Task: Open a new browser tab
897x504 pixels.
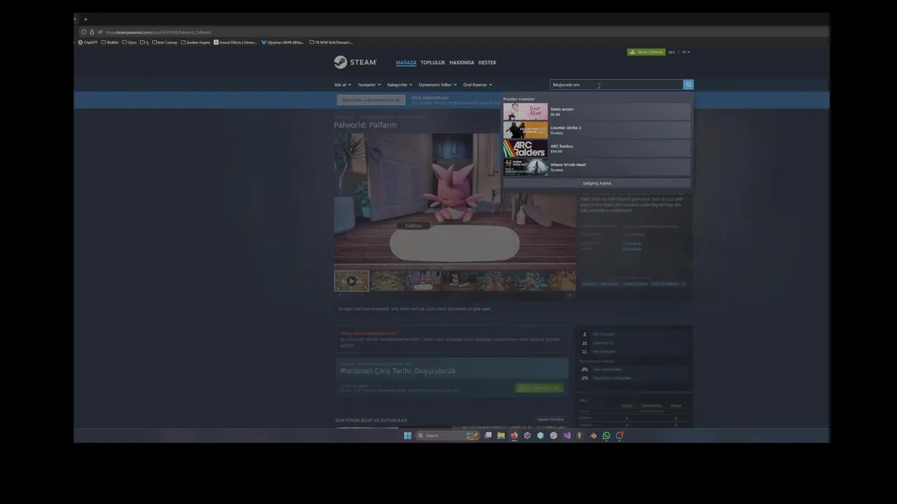Action: coord(85,20)
